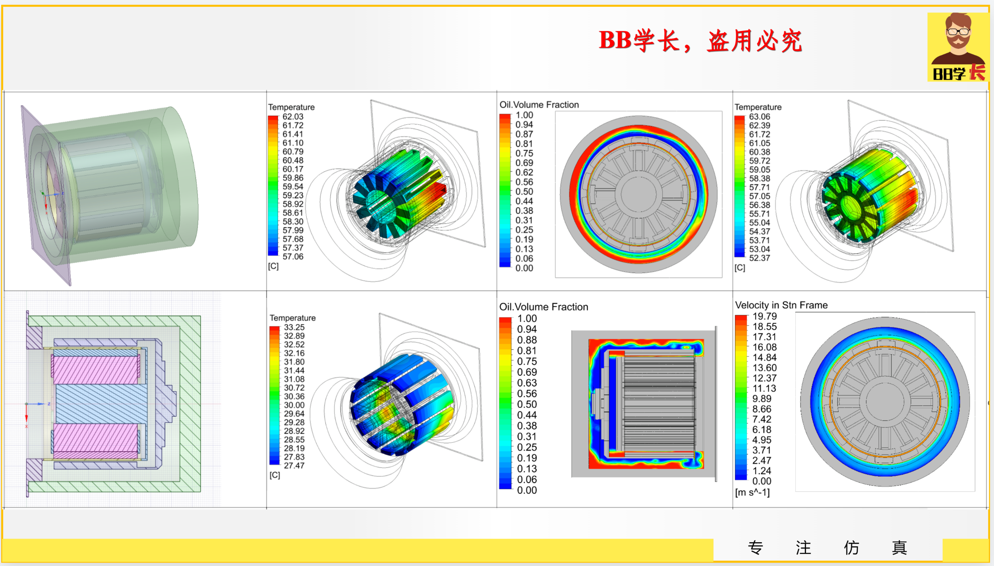Click the color bar of the 33.25 temperature legend

tap(275, 395)
